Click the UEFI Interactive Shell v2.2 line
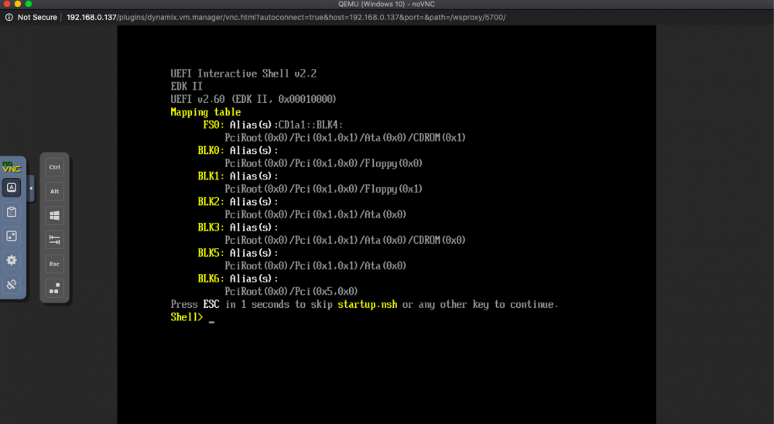The height and width of the screenshot is (424, 774). point(243,74)
